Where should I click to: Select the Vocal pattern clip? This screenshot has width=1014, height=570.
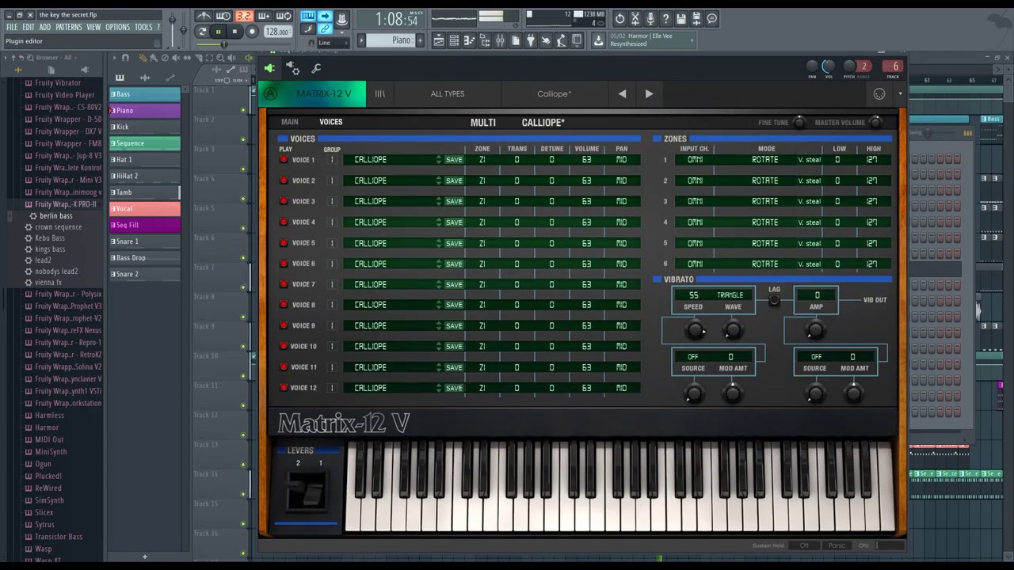point(145,209)
